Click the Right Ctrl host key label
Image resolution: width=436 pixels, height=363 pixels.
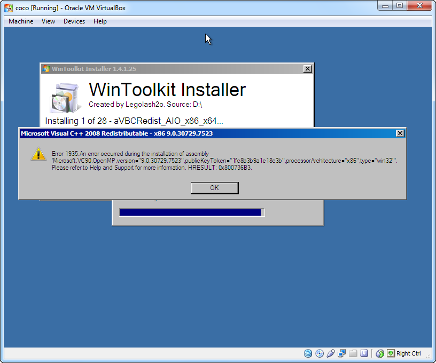[x=408, y=353]
